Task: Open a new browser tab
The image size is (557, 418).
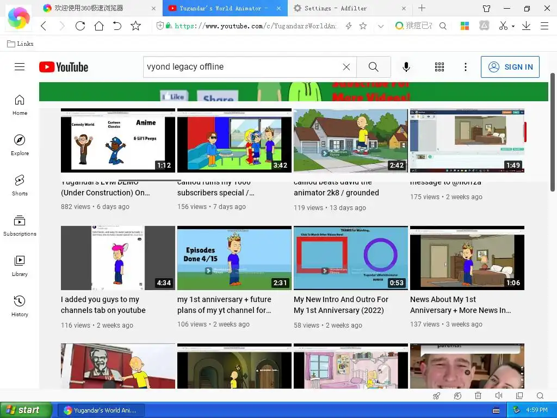Action: [422, 8]
